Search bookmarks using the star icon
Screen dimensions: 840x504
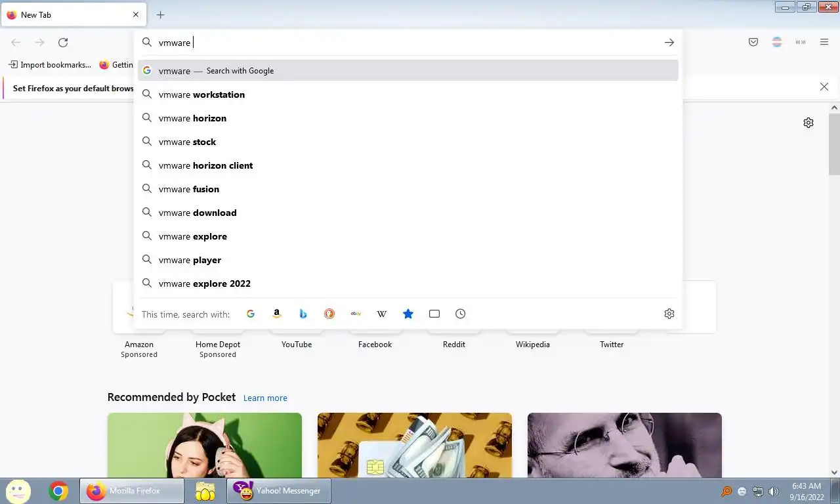(x=408, y=314)
